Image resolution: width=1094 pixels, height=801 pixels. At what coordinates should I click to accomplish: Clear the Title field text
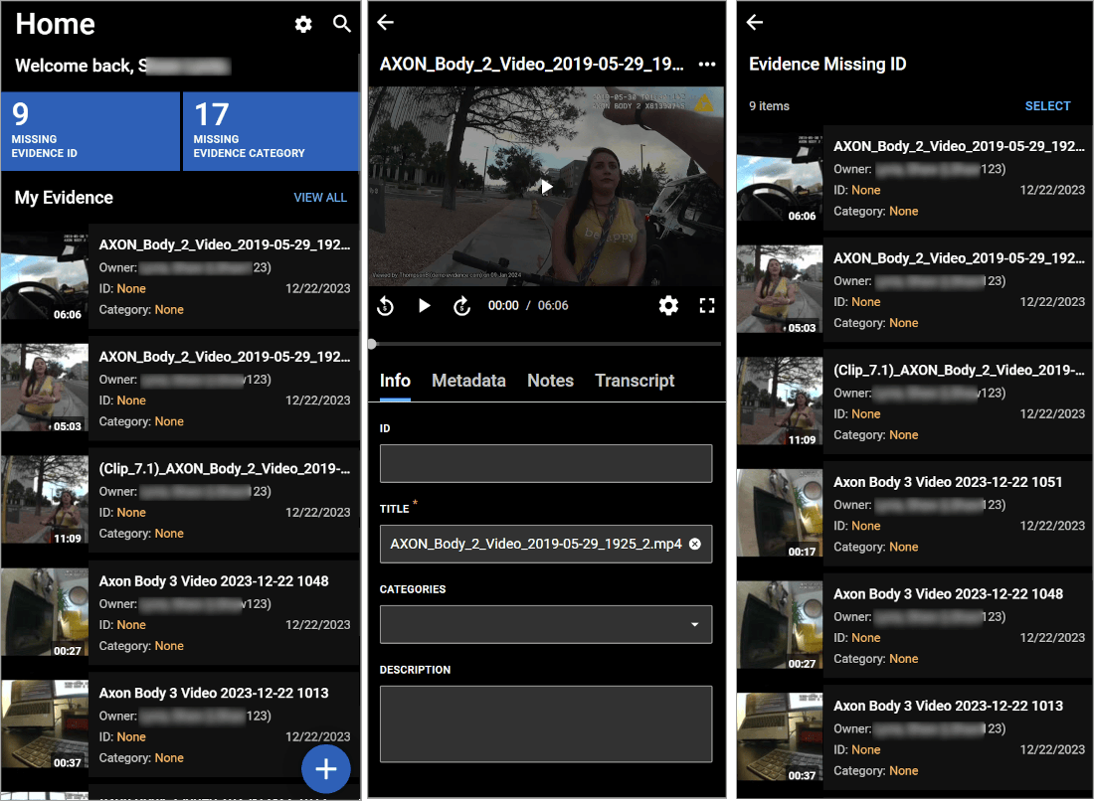(695, 544)
